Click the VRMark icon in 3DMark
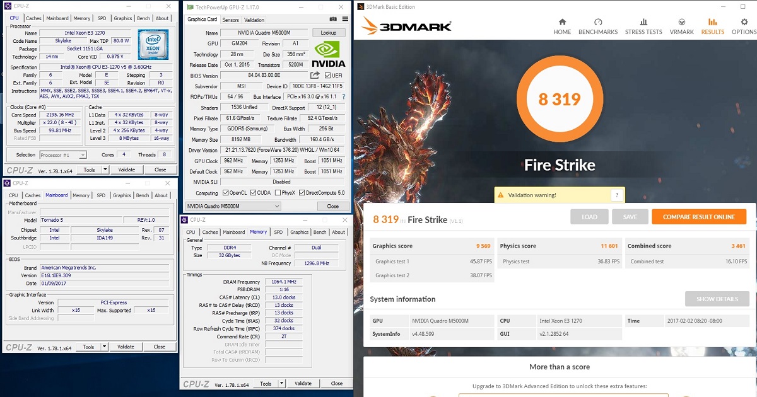 [x=681, y=26]
